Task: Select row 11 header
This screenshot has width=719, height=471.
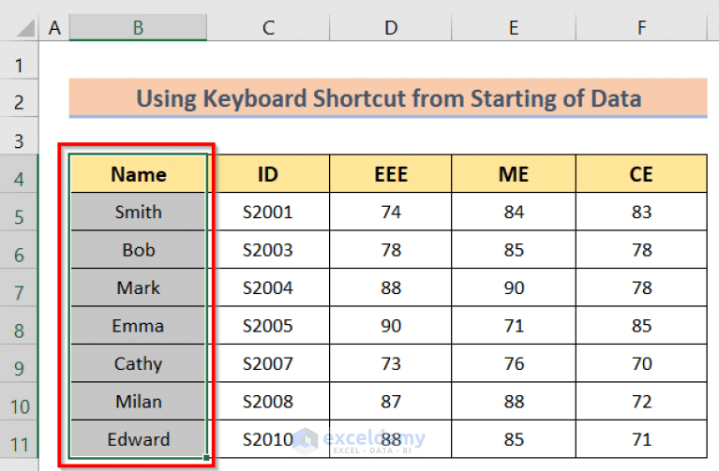Action: [x=19, y=440]
